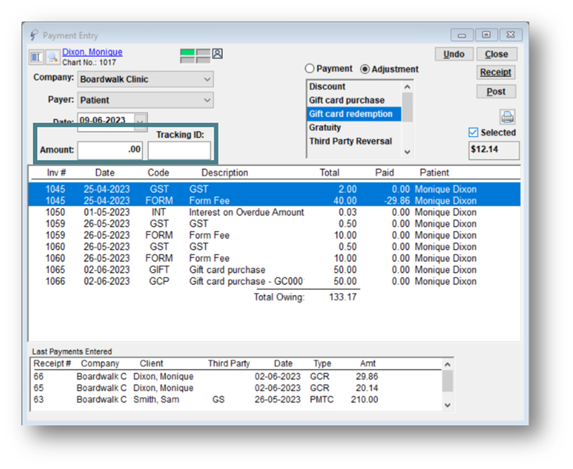Click the Description column header
Image resolution: width=573 pixels, height=469 pixels.
[225, 173]
